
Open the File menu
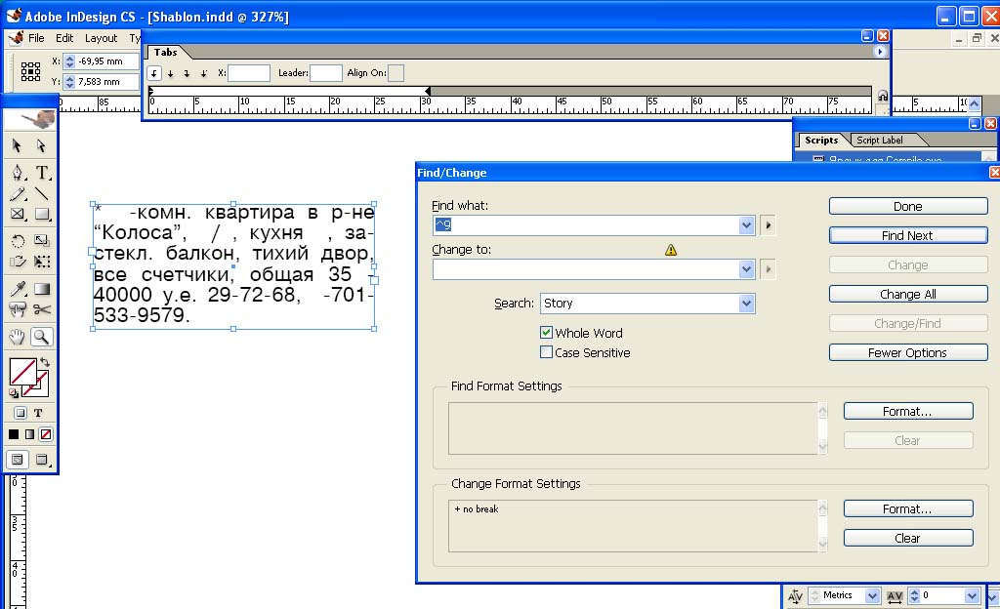(x=36, y=38)
